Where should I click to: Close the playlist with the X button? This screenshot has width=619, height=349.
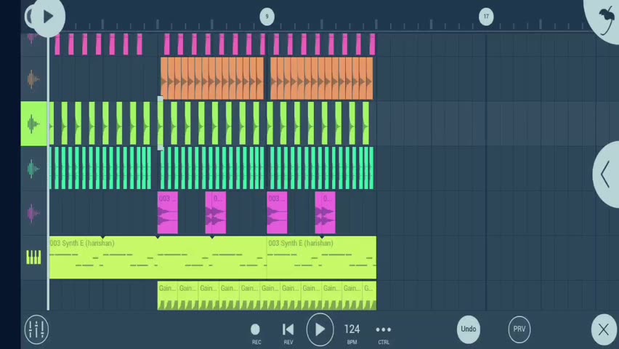[604, 329]
